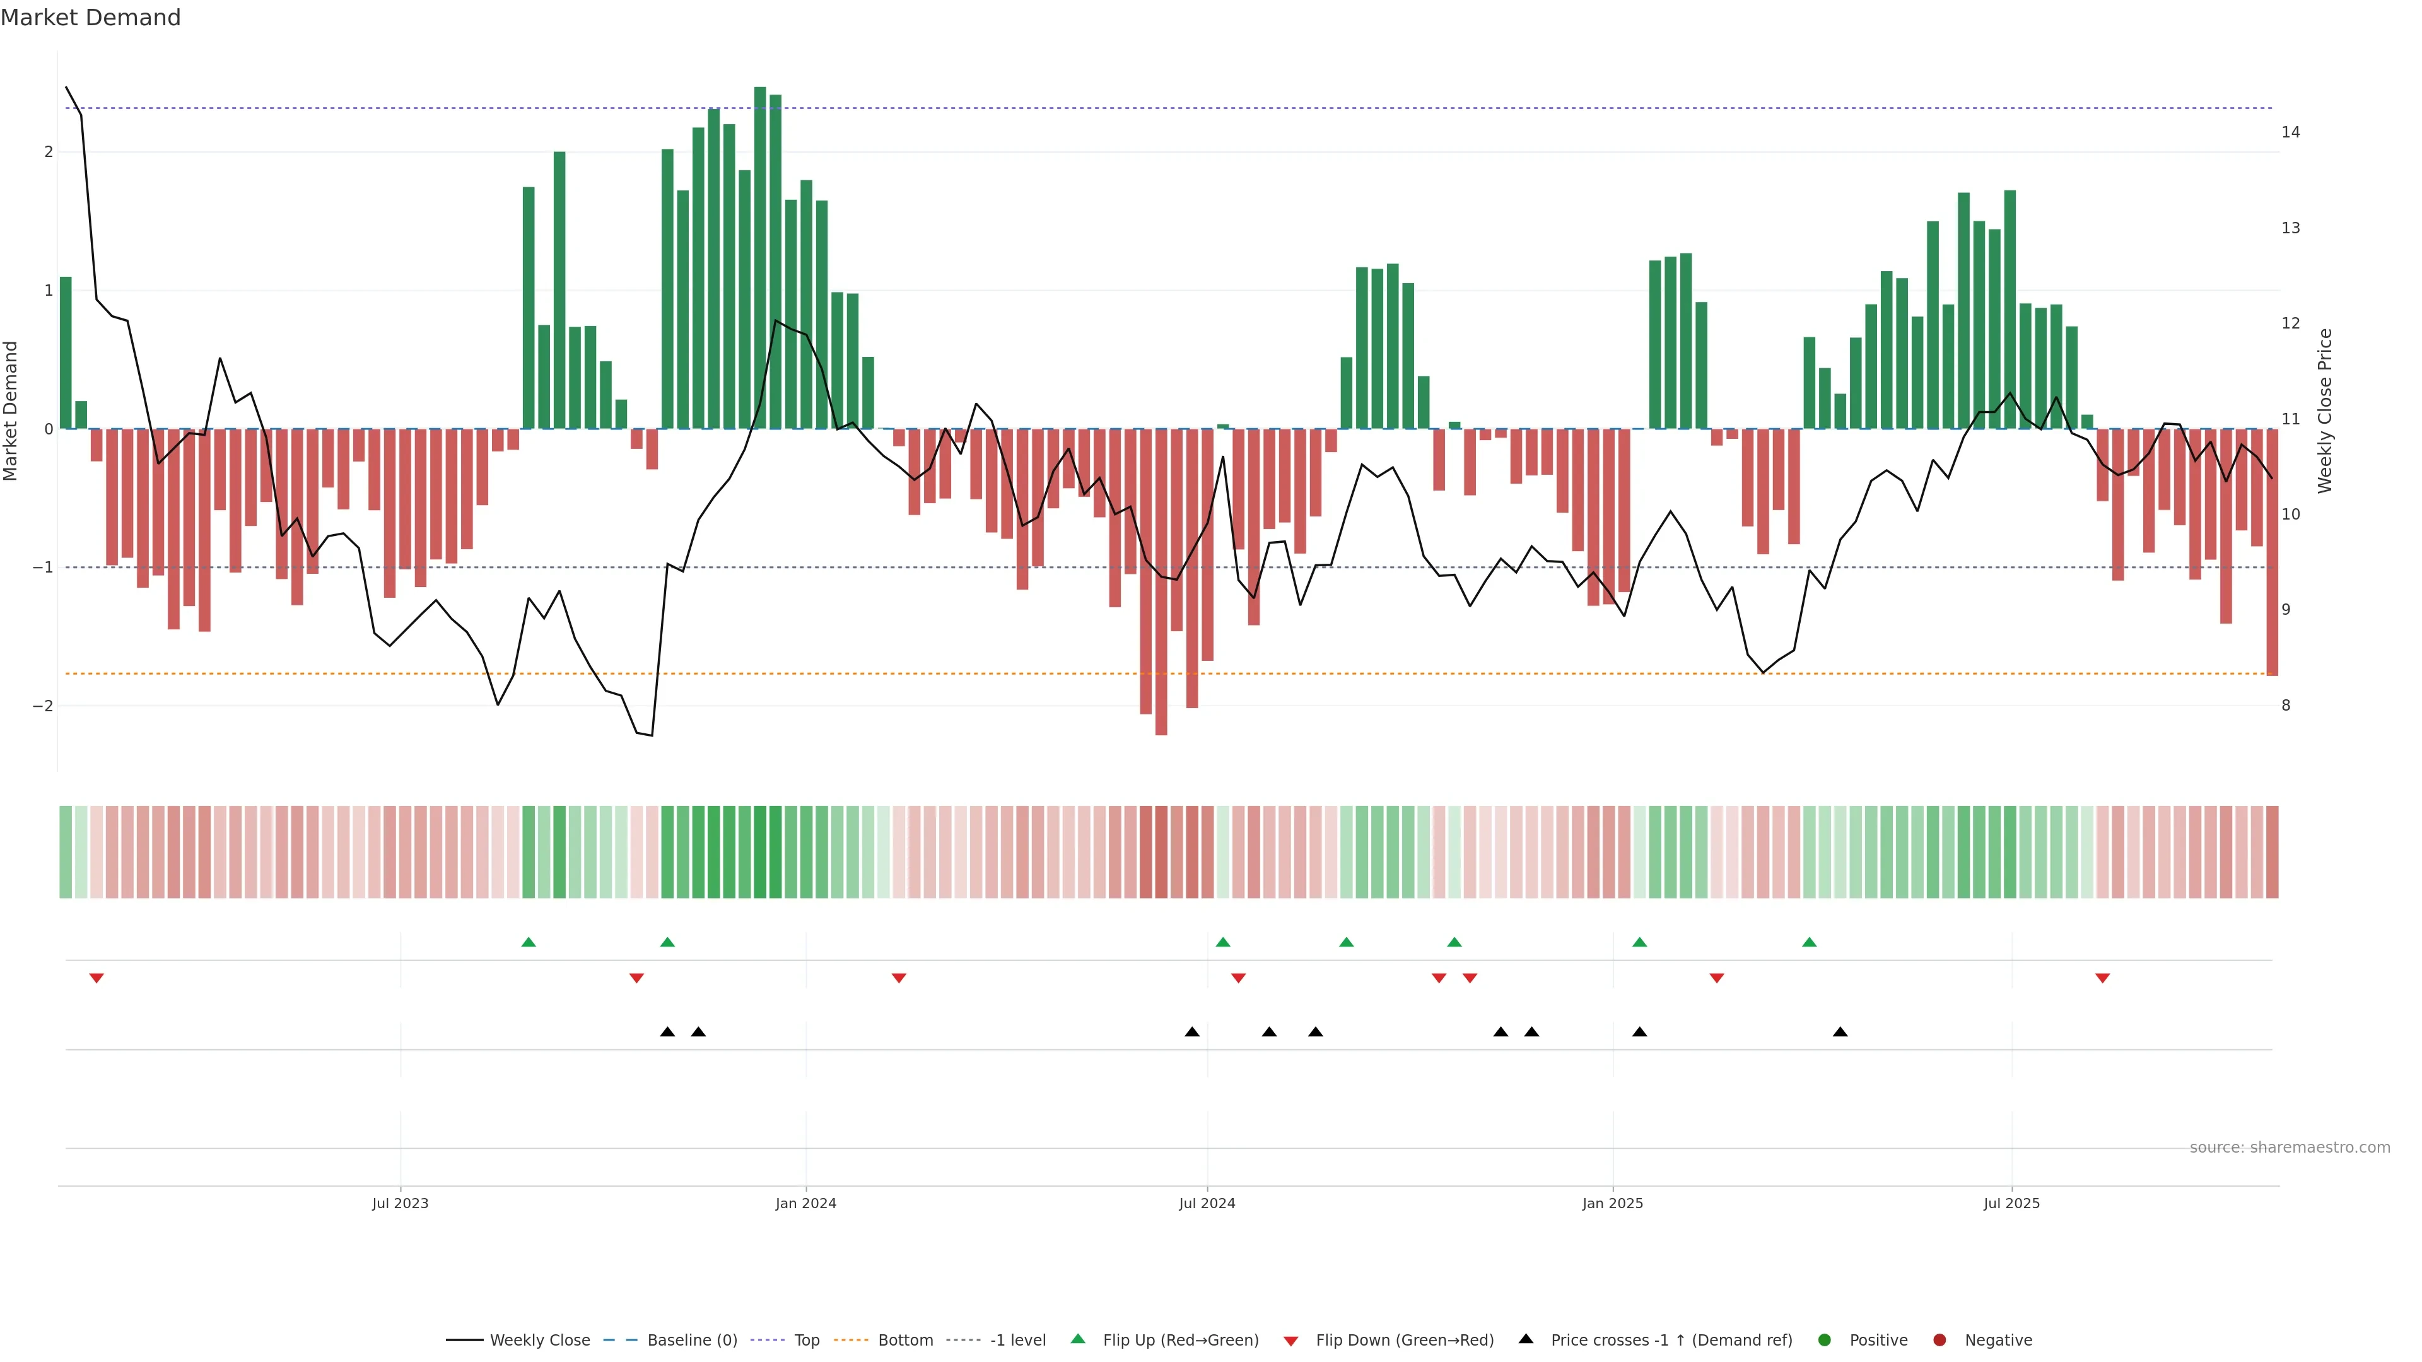Click the first green Flip Up marker
The height and width of the screenshot is (1362, 2422).
tap(529, 942)
